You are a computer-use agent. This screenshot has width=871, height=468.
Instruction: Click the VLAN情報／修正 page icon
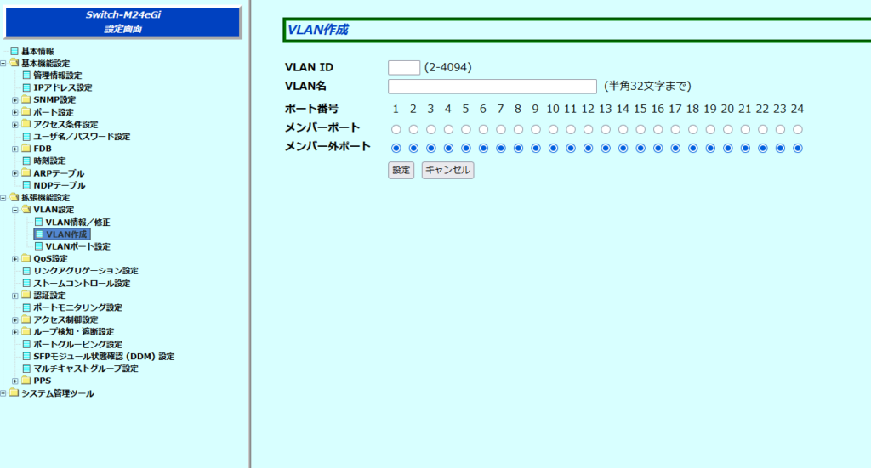(x=38, y=222)
